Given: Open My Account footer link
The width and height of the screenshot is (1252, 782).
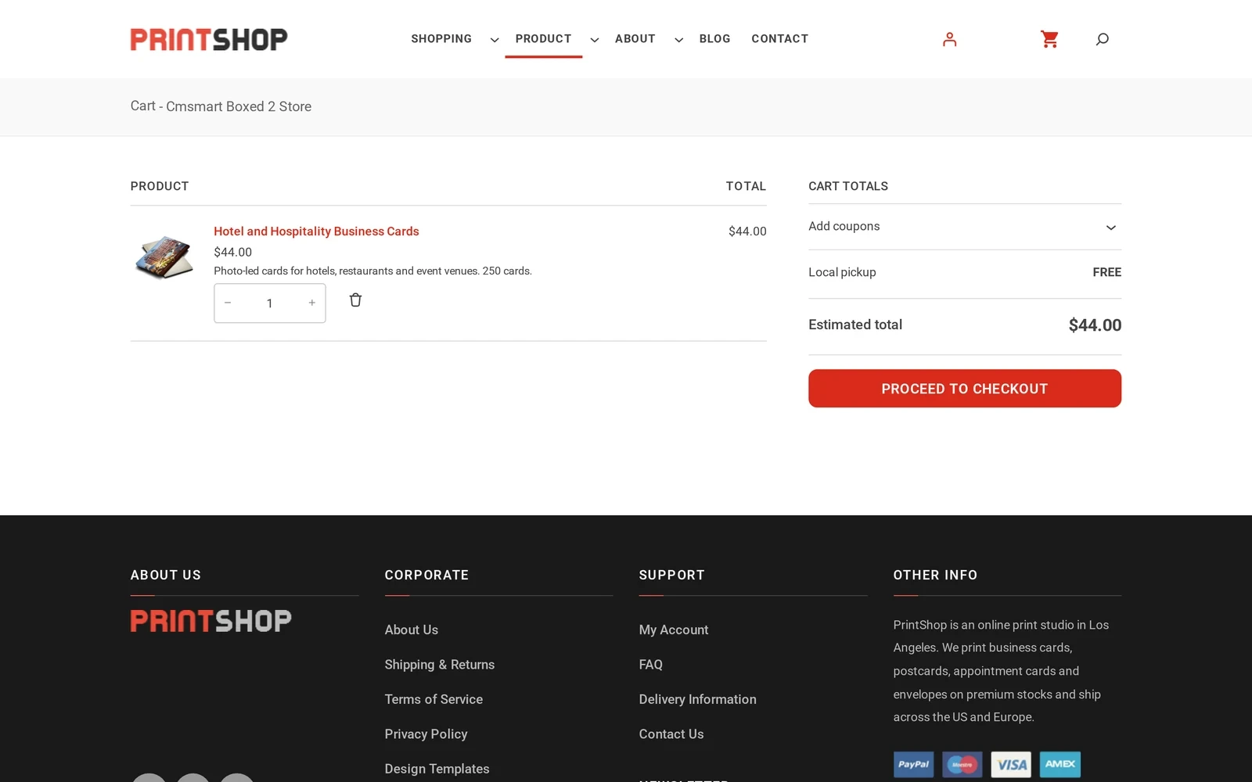Looking at the screenshot, I should click(x=673, y=630).
